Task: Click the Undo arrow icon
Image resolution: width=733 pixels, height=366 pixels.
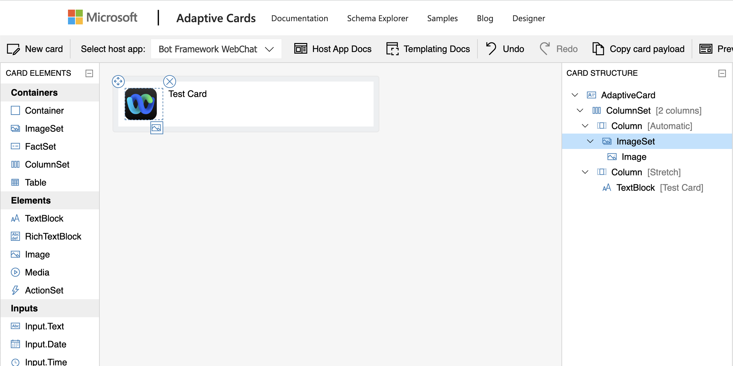Action: [491, 49]
